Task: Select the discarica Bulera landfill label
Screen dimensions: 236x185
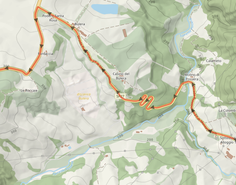Action: [x=84, y=96]
